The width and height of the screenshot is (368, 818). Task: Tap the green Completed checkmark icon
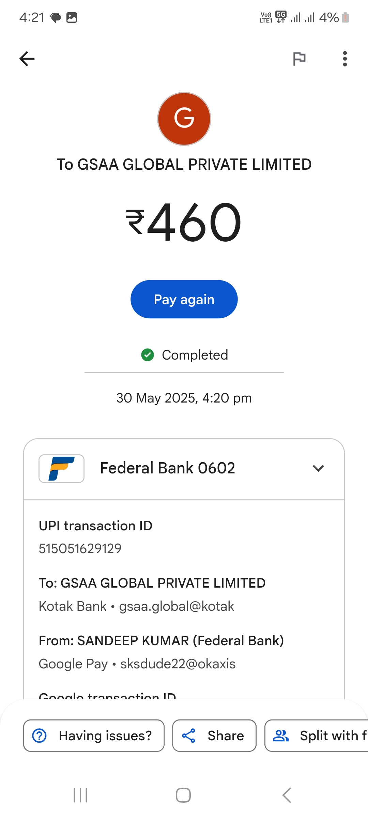pos(148,355)
